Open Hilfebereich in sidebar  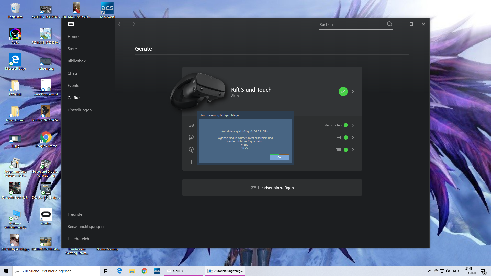click(78, 239)
